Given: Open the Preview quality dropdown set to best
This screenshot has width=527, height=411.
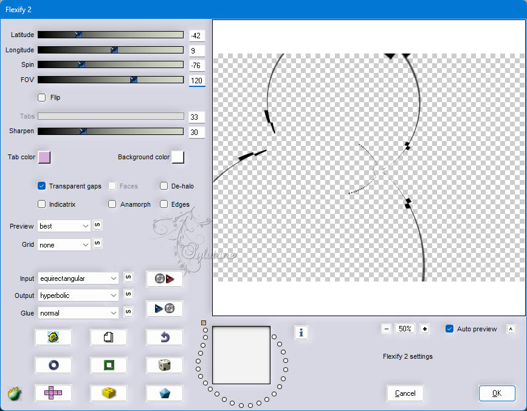Looking at the screenshot, I should click(64, 226).
